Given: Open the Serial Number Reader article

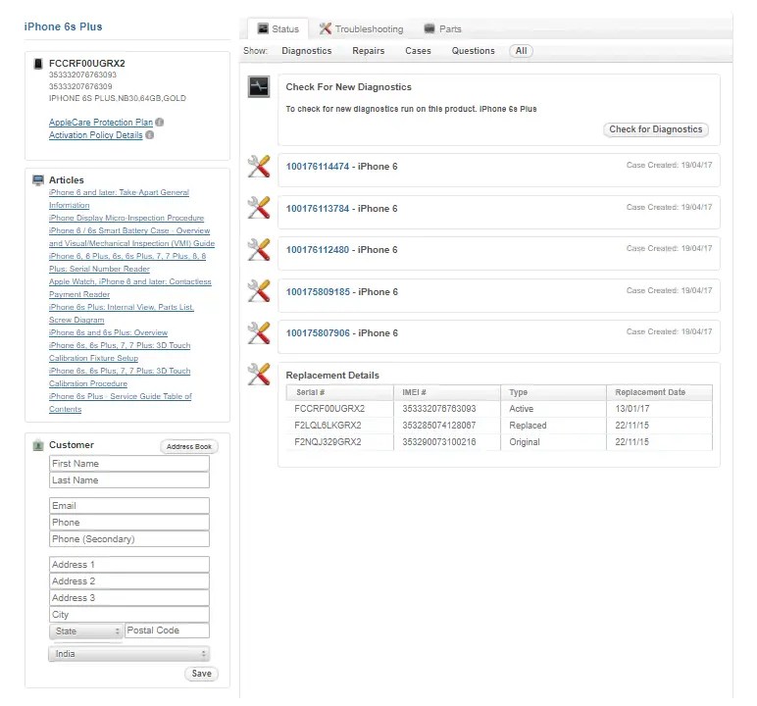Looking at the screenshot, I should (127, 262).
